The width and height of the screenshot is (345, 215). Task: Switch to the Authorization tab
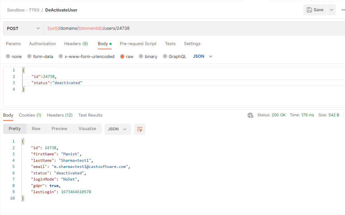[x=42, y=44]
